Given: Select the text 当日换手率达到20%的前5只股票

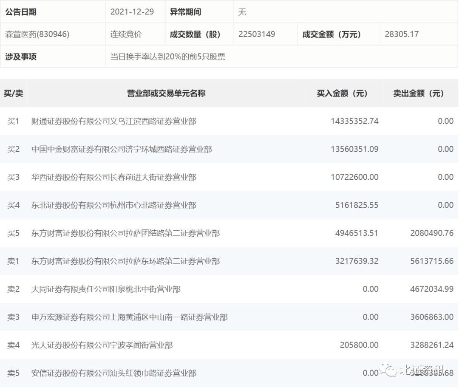Looking at the screenshot, I should 168,57.
